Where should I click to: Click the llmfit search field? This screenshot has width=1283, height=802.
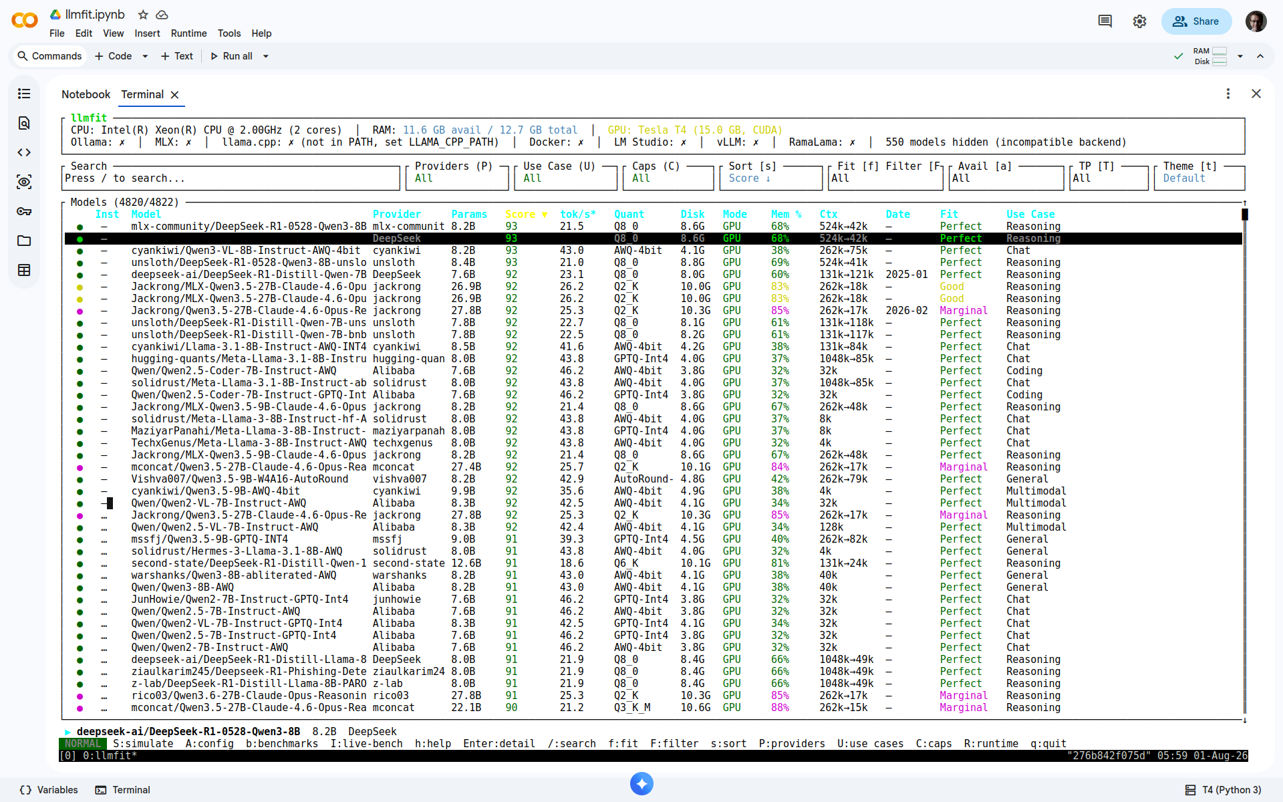pos(231,178)
